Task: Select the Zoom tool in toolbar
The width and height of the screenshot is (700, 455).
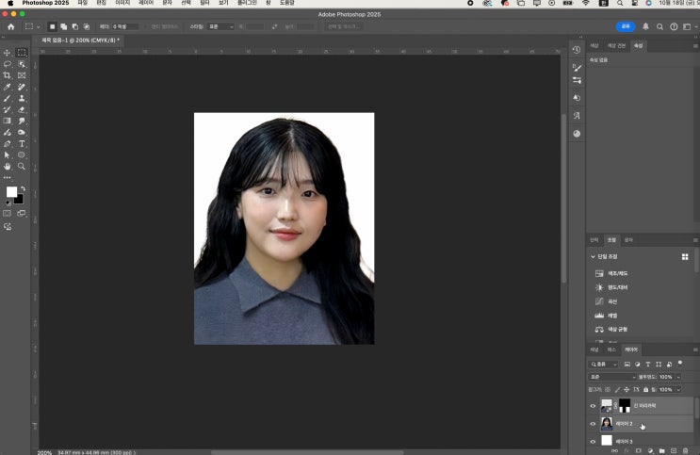Action: pyautogui.click(x=22, y=166)
